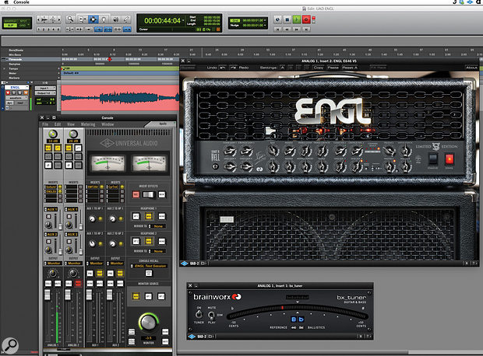Click the green Play transport button
Image resolution: width=483 pixels, height=356 pixels.
click(x=297, y=19)
